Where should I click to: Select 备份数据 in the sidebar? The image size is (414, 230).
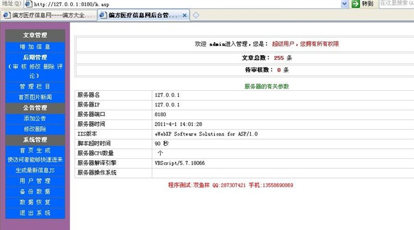tap(35, 192)
